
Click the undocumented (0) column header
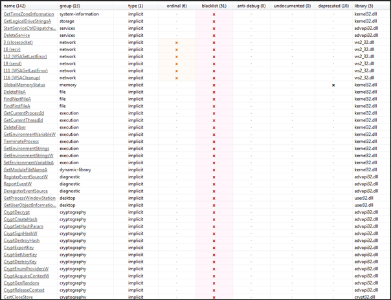[292, 6]
